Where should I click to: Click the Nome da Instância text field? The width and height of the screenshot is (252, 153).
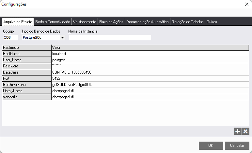tap(110, 38)
